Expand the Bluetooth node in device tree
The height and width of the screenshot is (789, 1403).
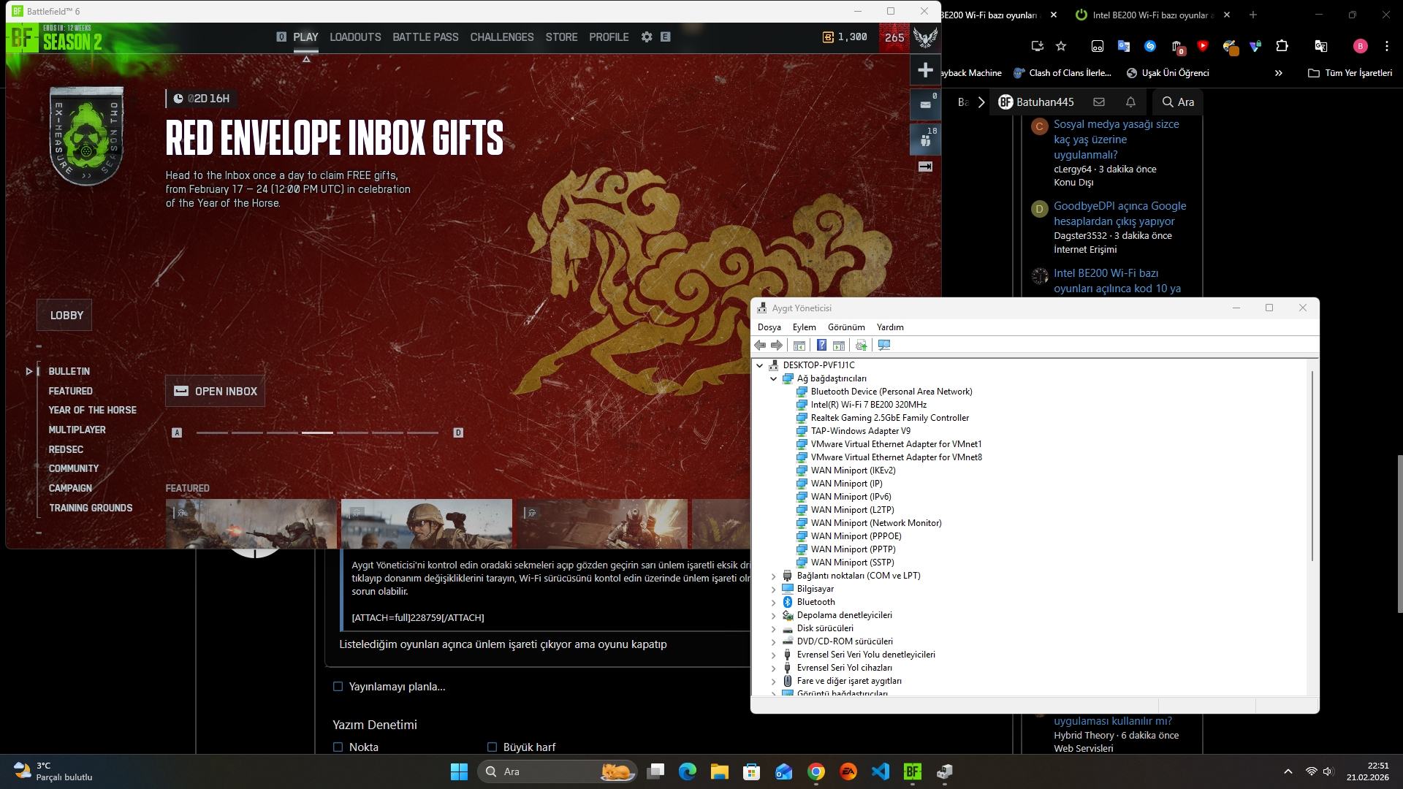point(774,602)
